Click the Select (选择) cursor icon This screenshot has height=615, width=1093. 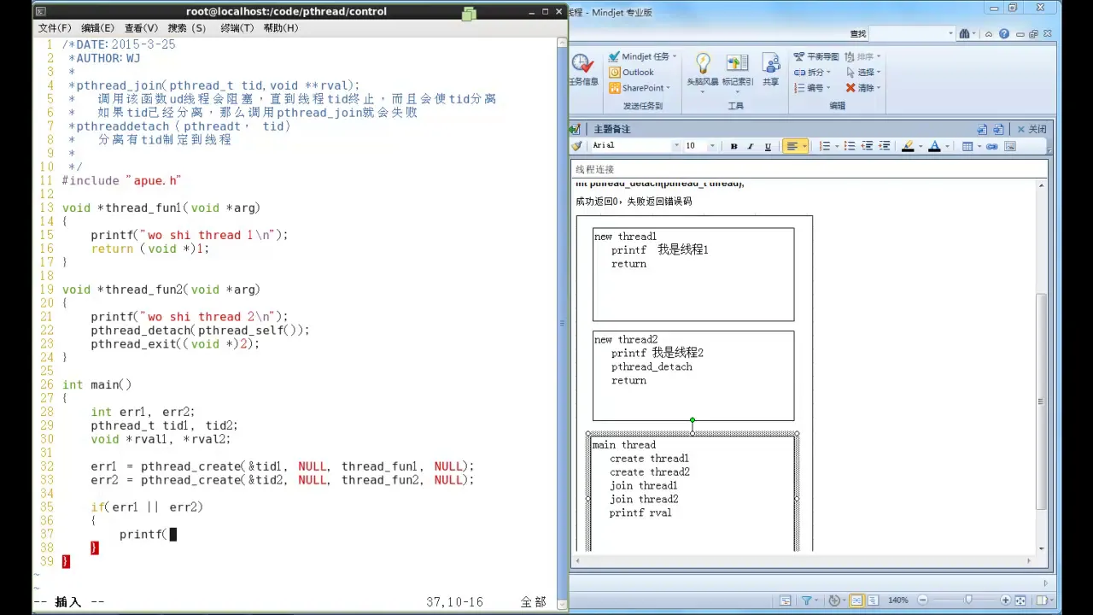coord(850,72)
